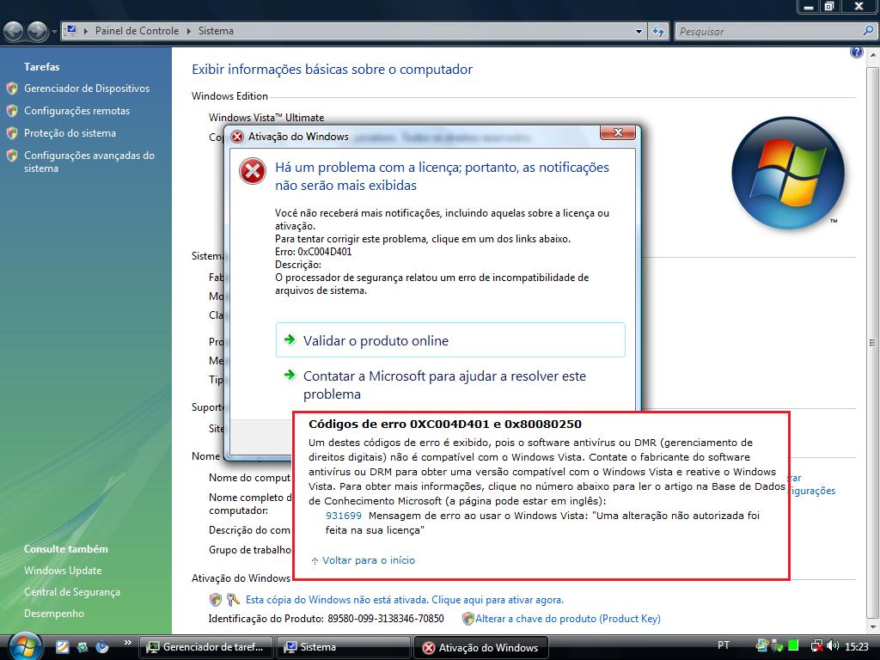This screenshot has height=660, width=880.
Task: Close the Ativação do Windows dialog
Action: pyautogui.click(x=617, y=132)
